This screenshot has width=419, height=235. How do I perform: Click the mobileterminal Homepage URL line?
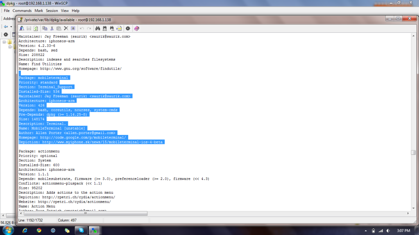(72, 137)
